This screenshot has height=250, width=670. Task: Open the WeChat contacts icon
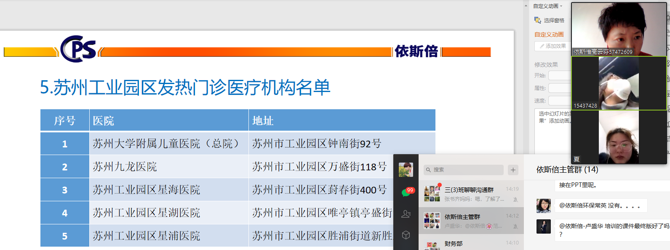406,214
